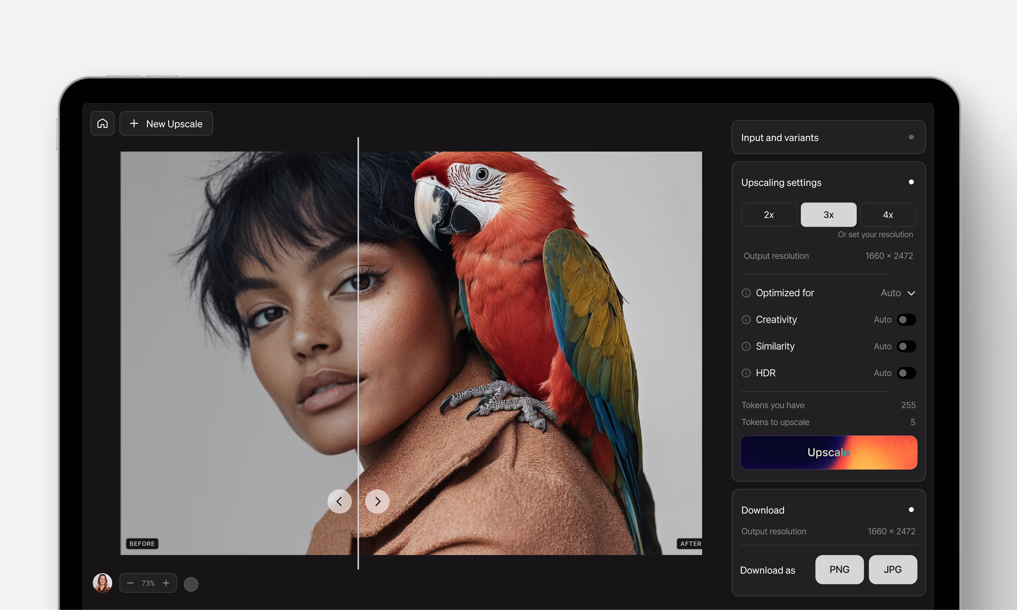Open the user profile avatar
This screenshot has height=610, width=1017.
[x=103, y=583]
